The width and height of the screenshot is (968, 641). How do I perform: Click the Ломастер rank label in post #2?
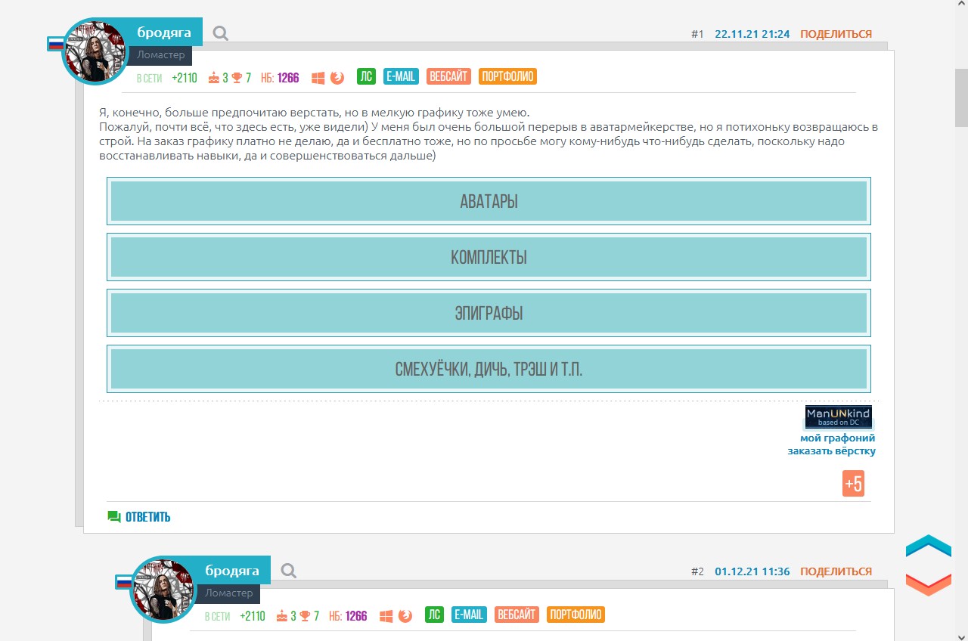[x=228, y=593]
